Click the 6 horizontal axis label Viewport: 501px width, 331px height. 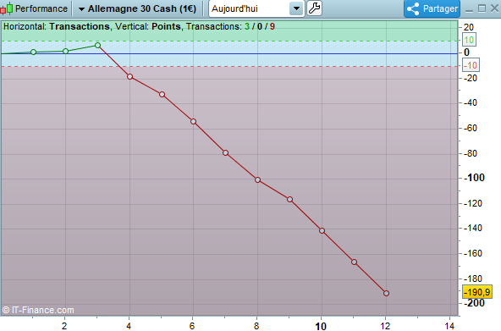tap(192, 326)
